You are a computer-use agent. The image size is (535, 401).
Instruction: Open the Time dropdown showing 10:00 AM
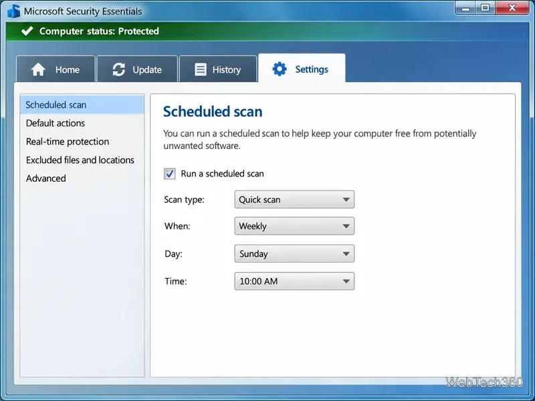click(294, 281)
